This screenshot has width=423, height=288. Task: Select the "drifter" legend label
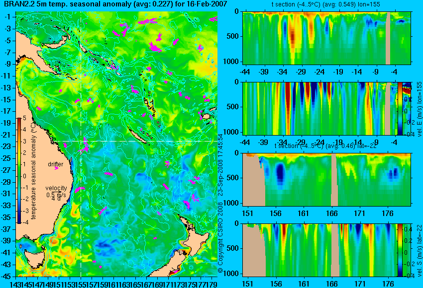[56, 164]
